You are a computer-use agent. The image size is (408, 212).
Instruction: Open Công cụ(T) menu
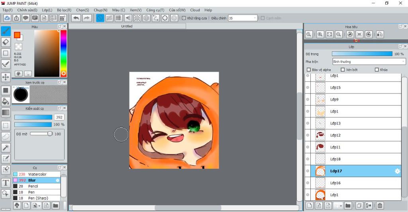pyautogui.click(x=155, y=10)
